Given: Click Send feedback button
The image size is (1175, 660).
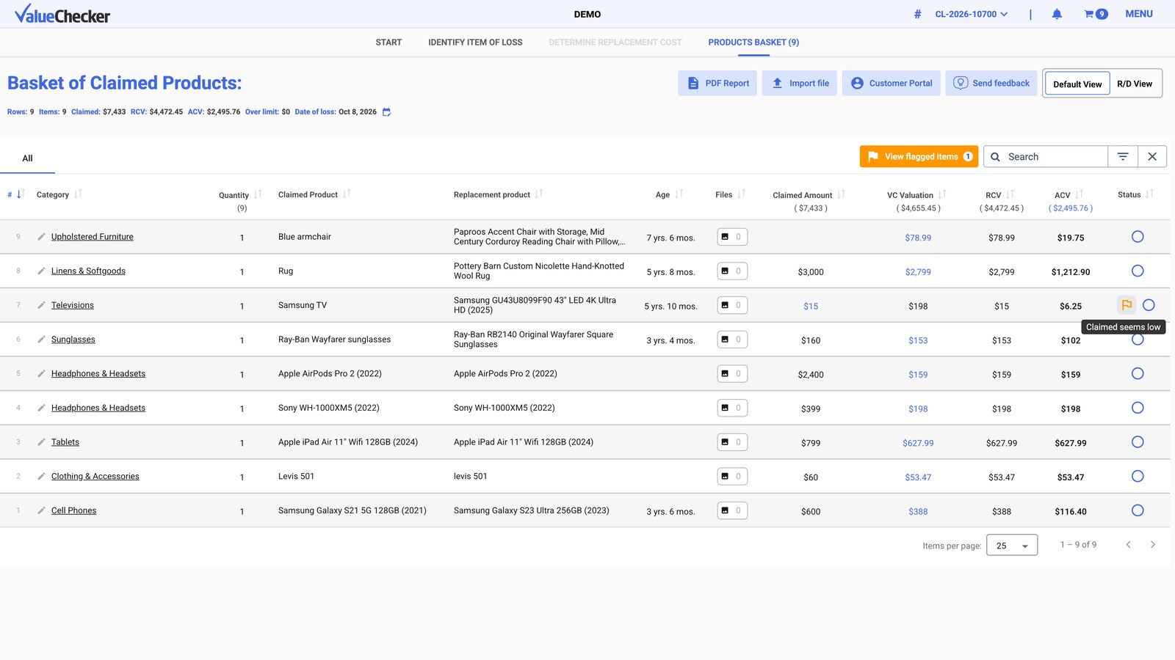Looking at the screenshot, I should pyautogui.click(x=991, y=83).
